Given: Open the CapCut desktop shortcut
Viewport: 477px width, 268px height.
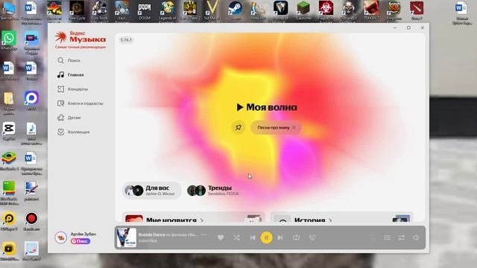Looking at the screenshot, I should point(9,131).
